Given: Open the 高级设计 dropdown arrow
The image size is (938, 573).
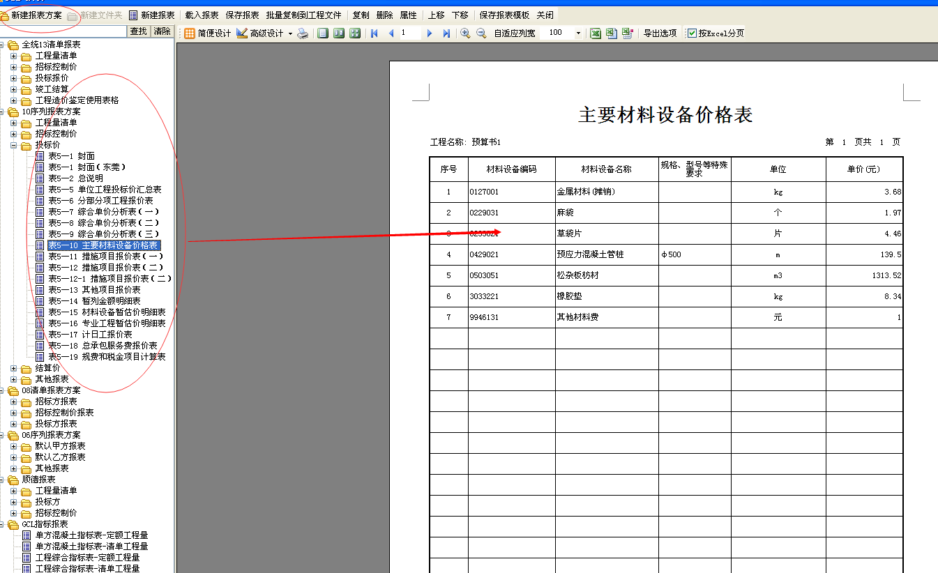Looking at the screenshot, I should click(x=290, y=33).
